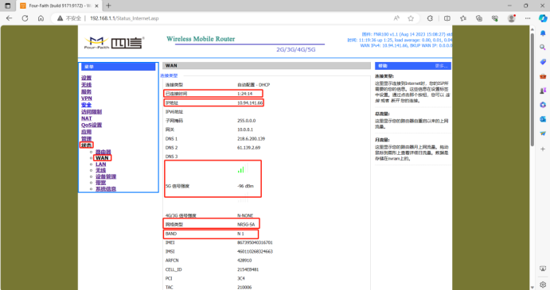Select the LAN status submenu item

(x=100, y=164)
